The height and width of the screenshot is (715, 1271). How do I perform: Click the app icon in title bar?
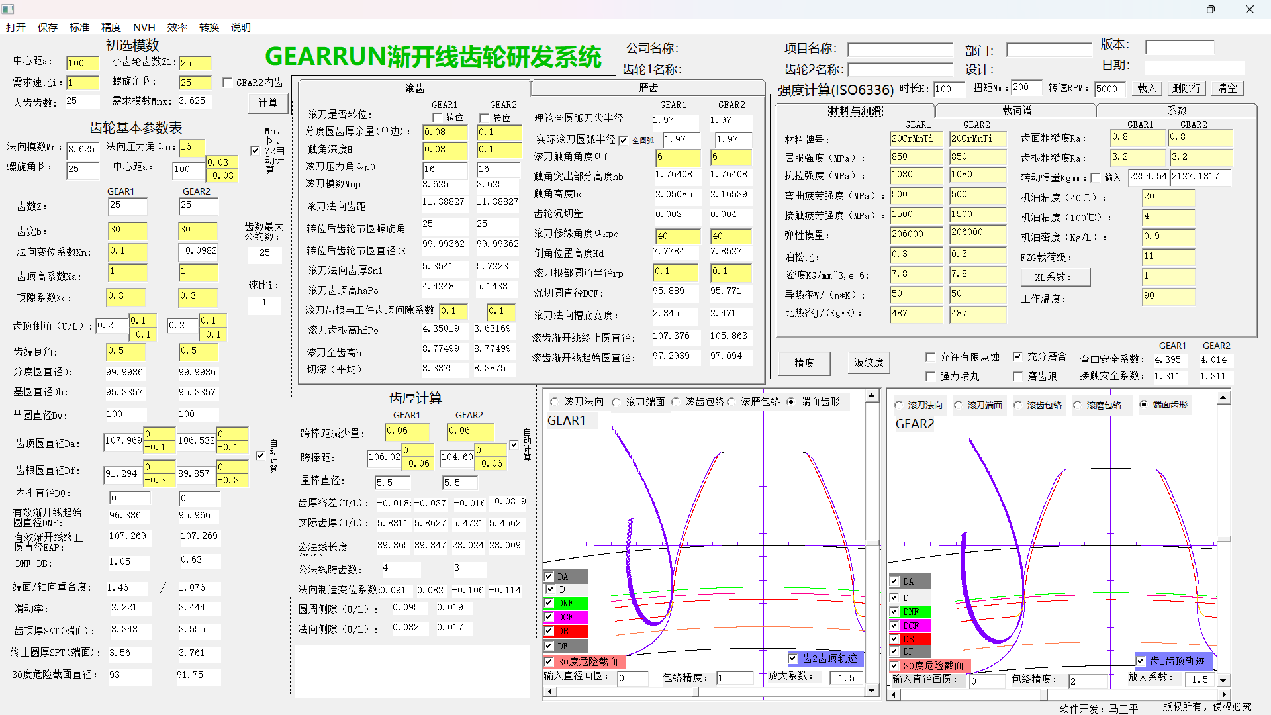8,9
